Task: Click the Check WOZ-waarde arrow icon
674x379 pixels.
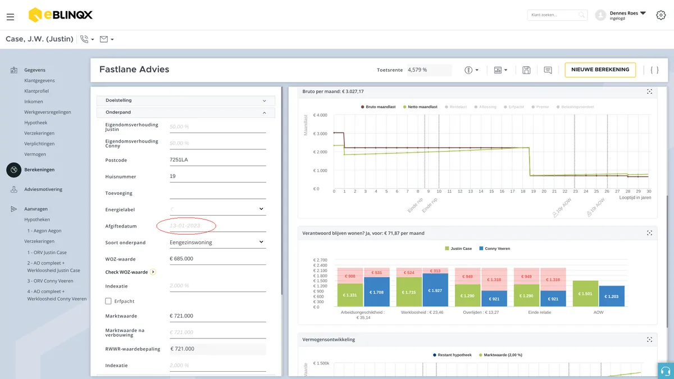Action: 153,272
